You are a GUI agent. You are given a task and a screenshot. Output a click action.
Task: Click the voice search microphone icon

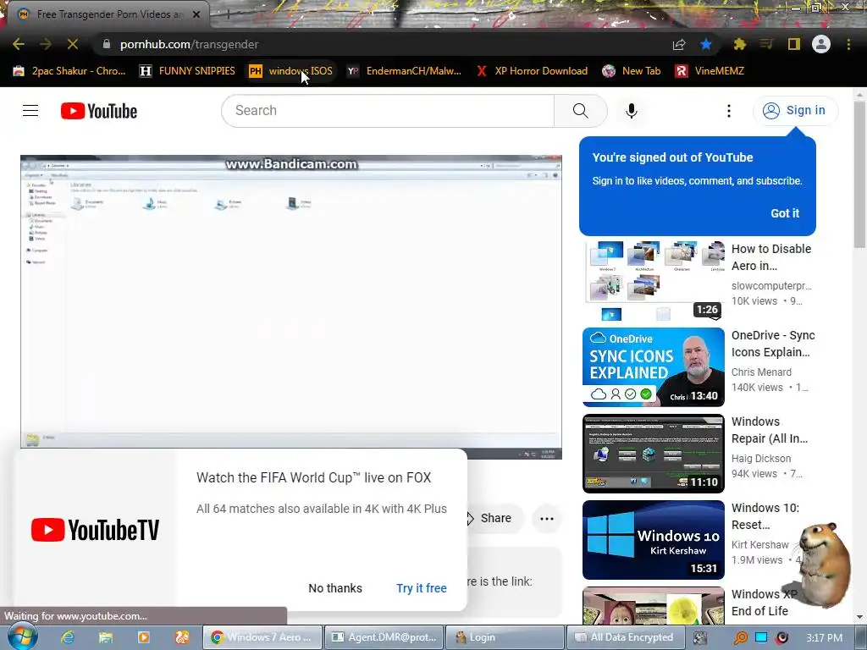coord(632,111)
